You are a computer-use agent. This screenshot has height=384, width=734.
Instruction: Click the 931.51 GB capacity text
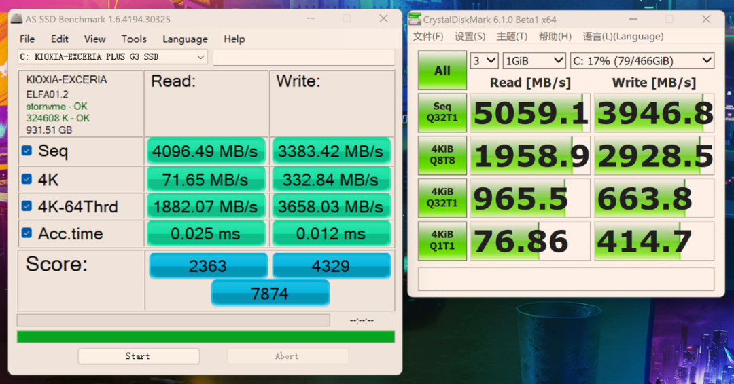click(49, 130)
